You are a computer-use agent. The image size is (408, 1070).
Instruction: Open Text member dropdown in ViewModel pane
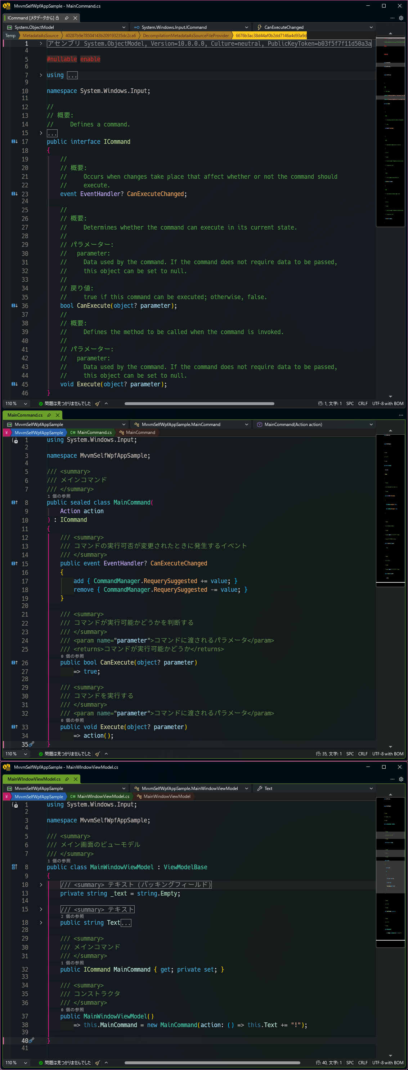[314, 788]
